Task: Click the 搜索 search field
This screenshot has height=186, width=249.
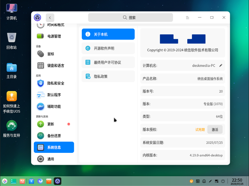Action: pos(130,18)
